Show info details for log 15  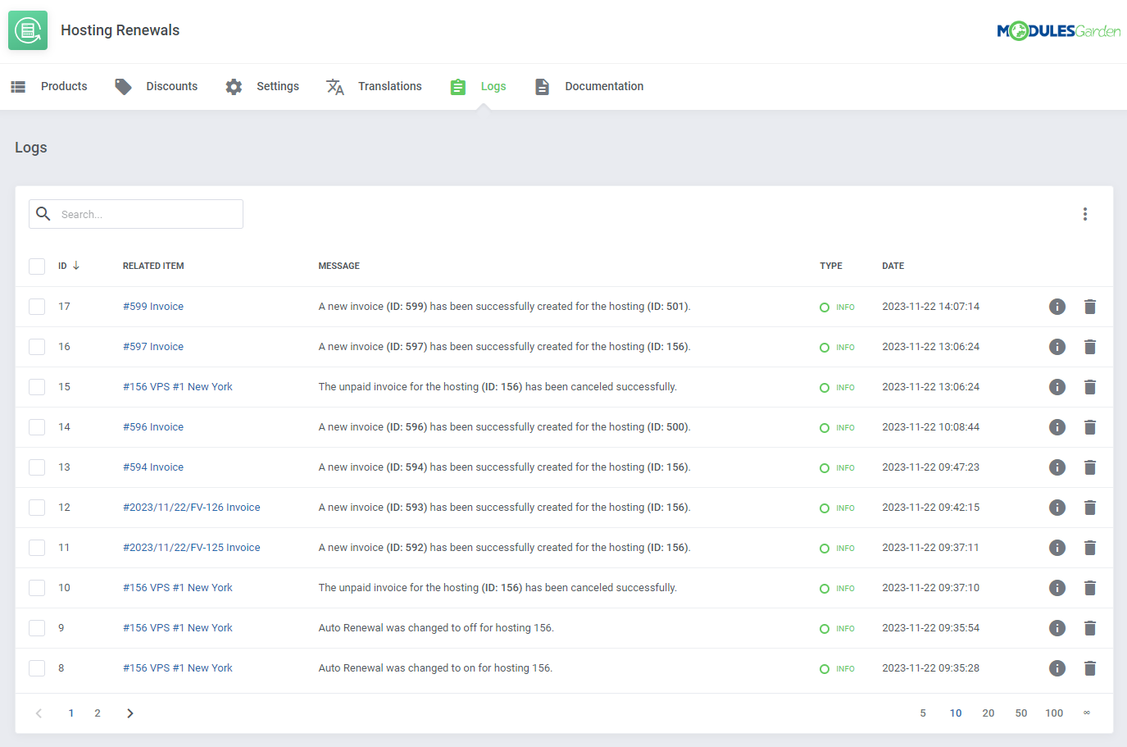tap(1057, 387)
